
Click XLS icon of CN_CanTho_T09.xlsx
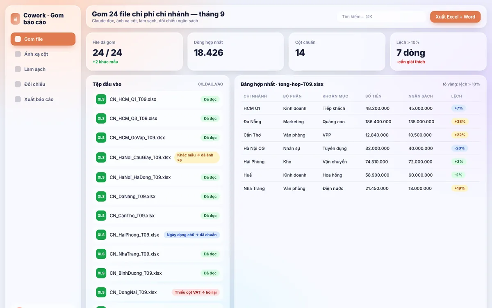point(101,216)
